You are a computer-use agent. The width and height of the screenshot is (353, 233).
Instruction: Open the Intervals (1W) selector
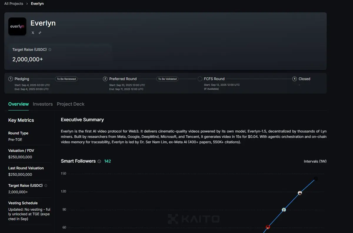click(x=315, y=161)
